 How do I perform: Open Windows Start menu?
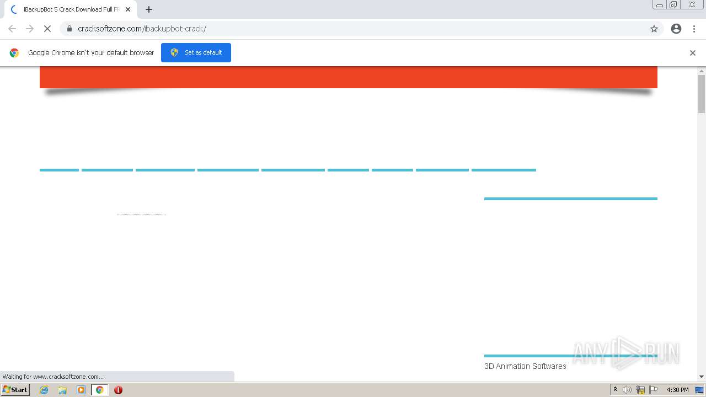[x=15, y=390]
